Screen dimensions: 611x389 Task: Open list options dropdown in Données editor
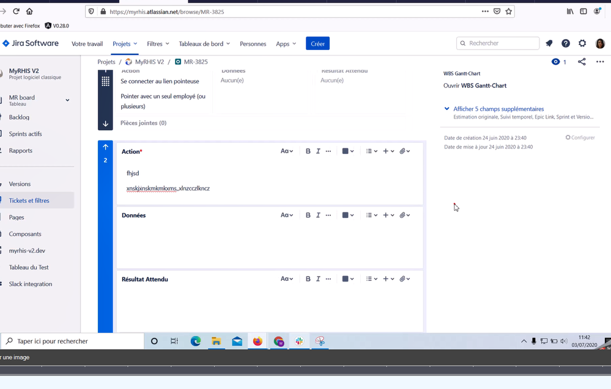tap(371, 216)
